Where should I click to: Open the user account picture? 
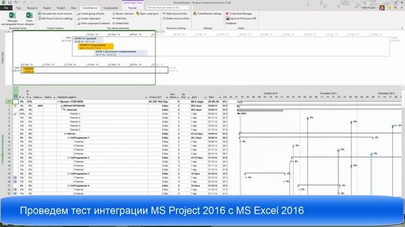[382, 8]
